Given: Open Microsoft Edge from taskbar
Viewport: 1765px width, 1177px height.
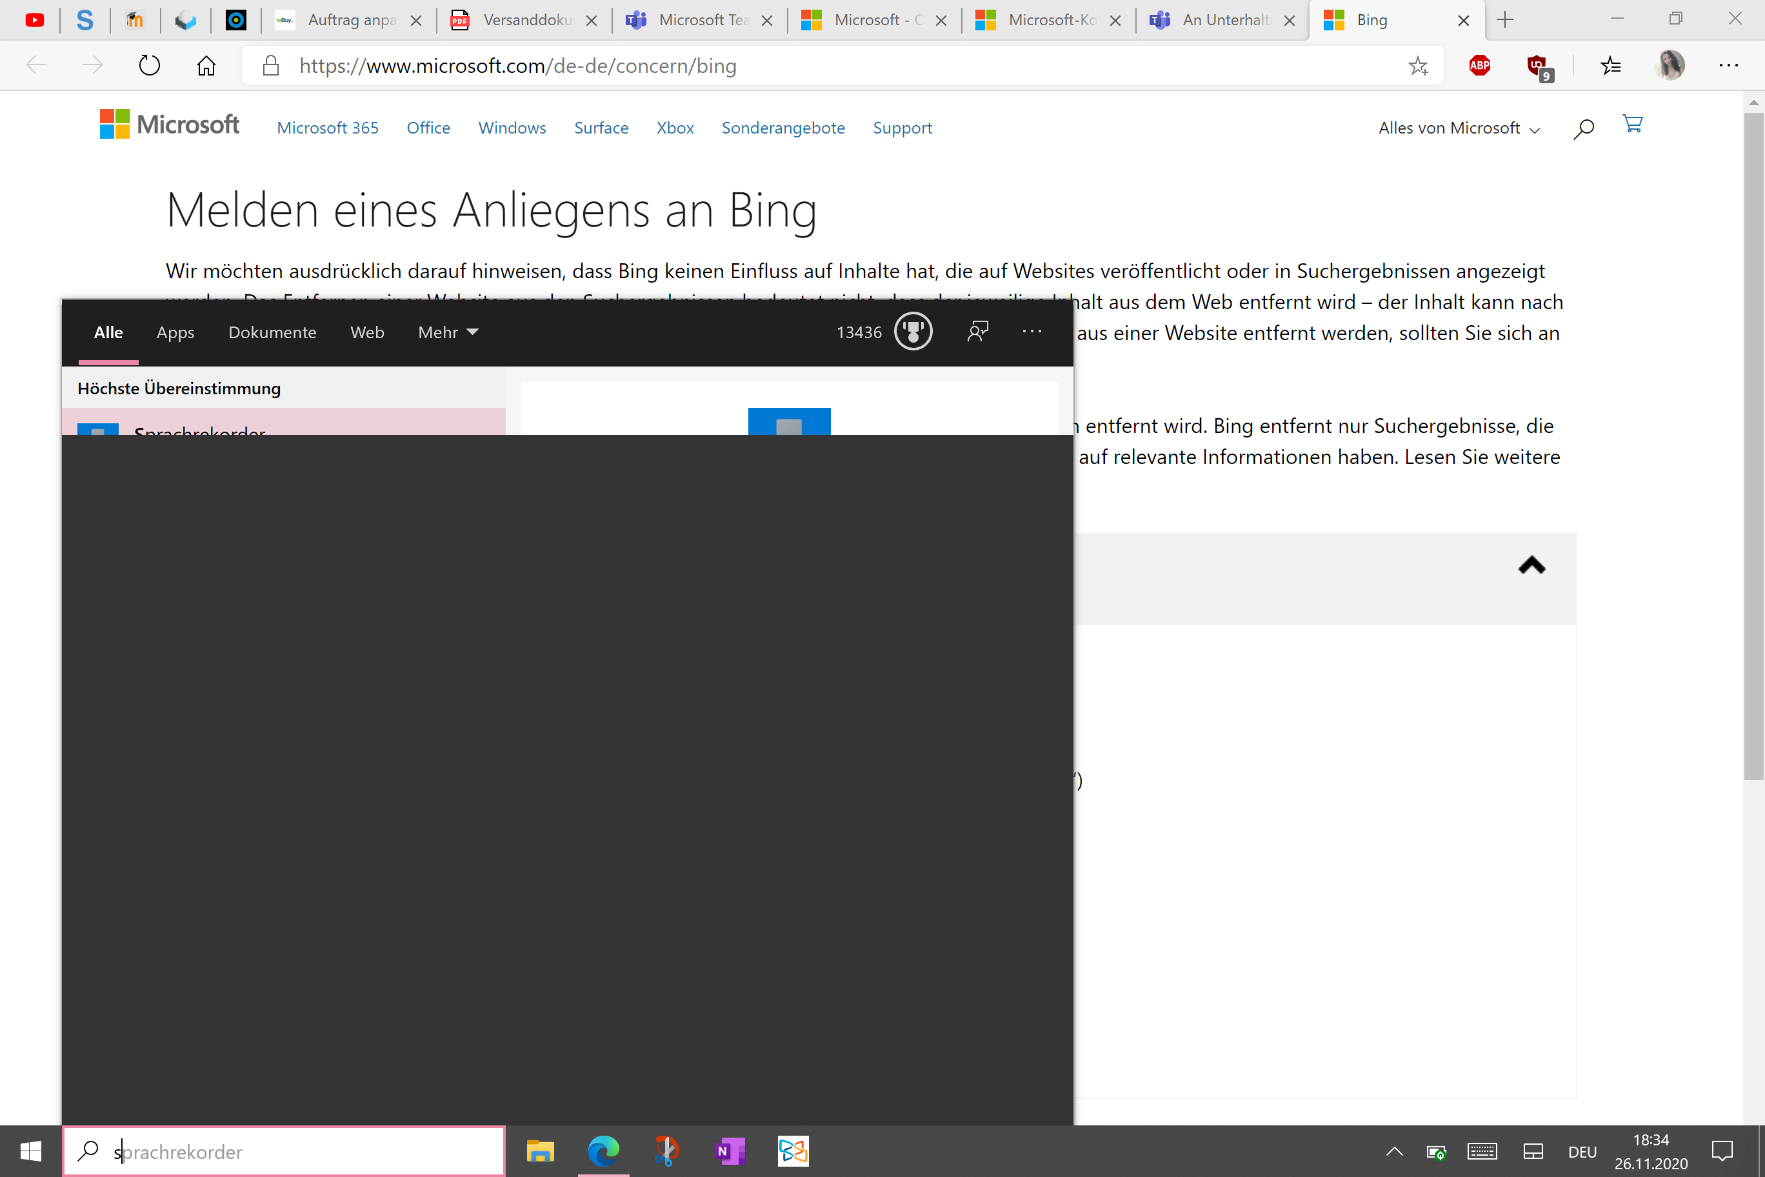Looking at the screenshot, I should pos(603,1151).
